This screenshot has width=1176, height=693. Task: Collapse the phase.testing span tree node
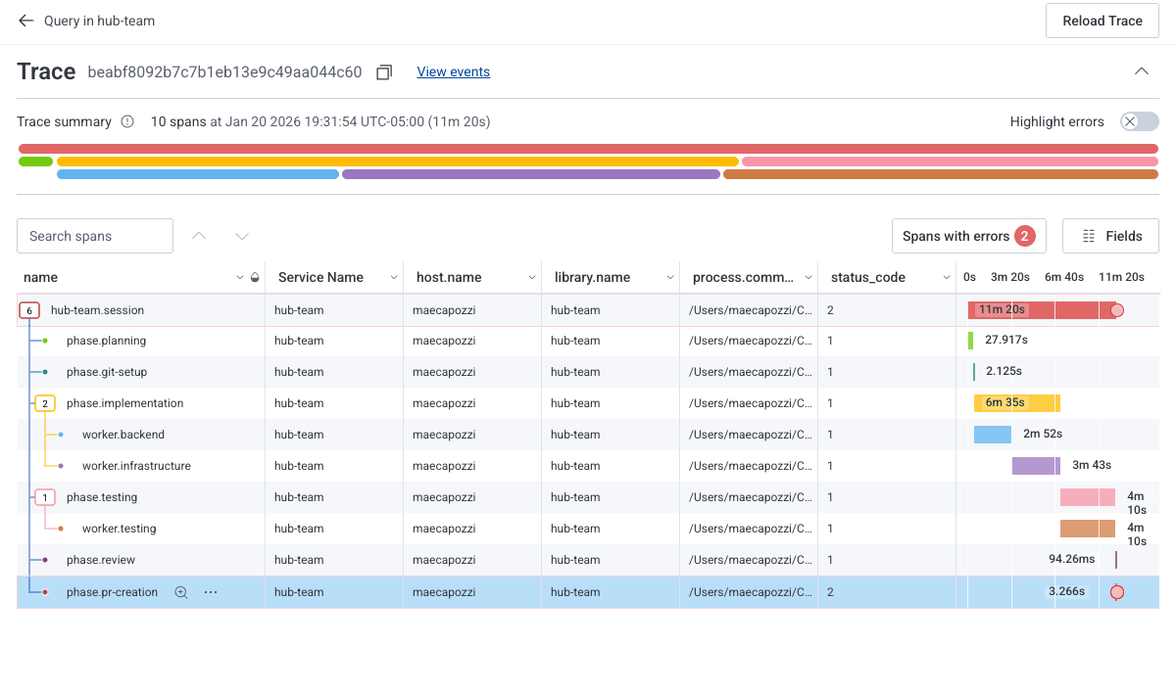pyautogui.click(x=45, y=497)
